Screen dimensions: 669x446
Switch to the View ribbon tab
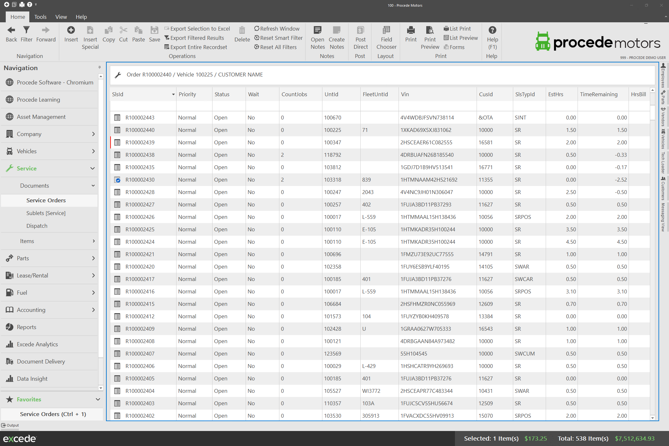pos(61,17)
